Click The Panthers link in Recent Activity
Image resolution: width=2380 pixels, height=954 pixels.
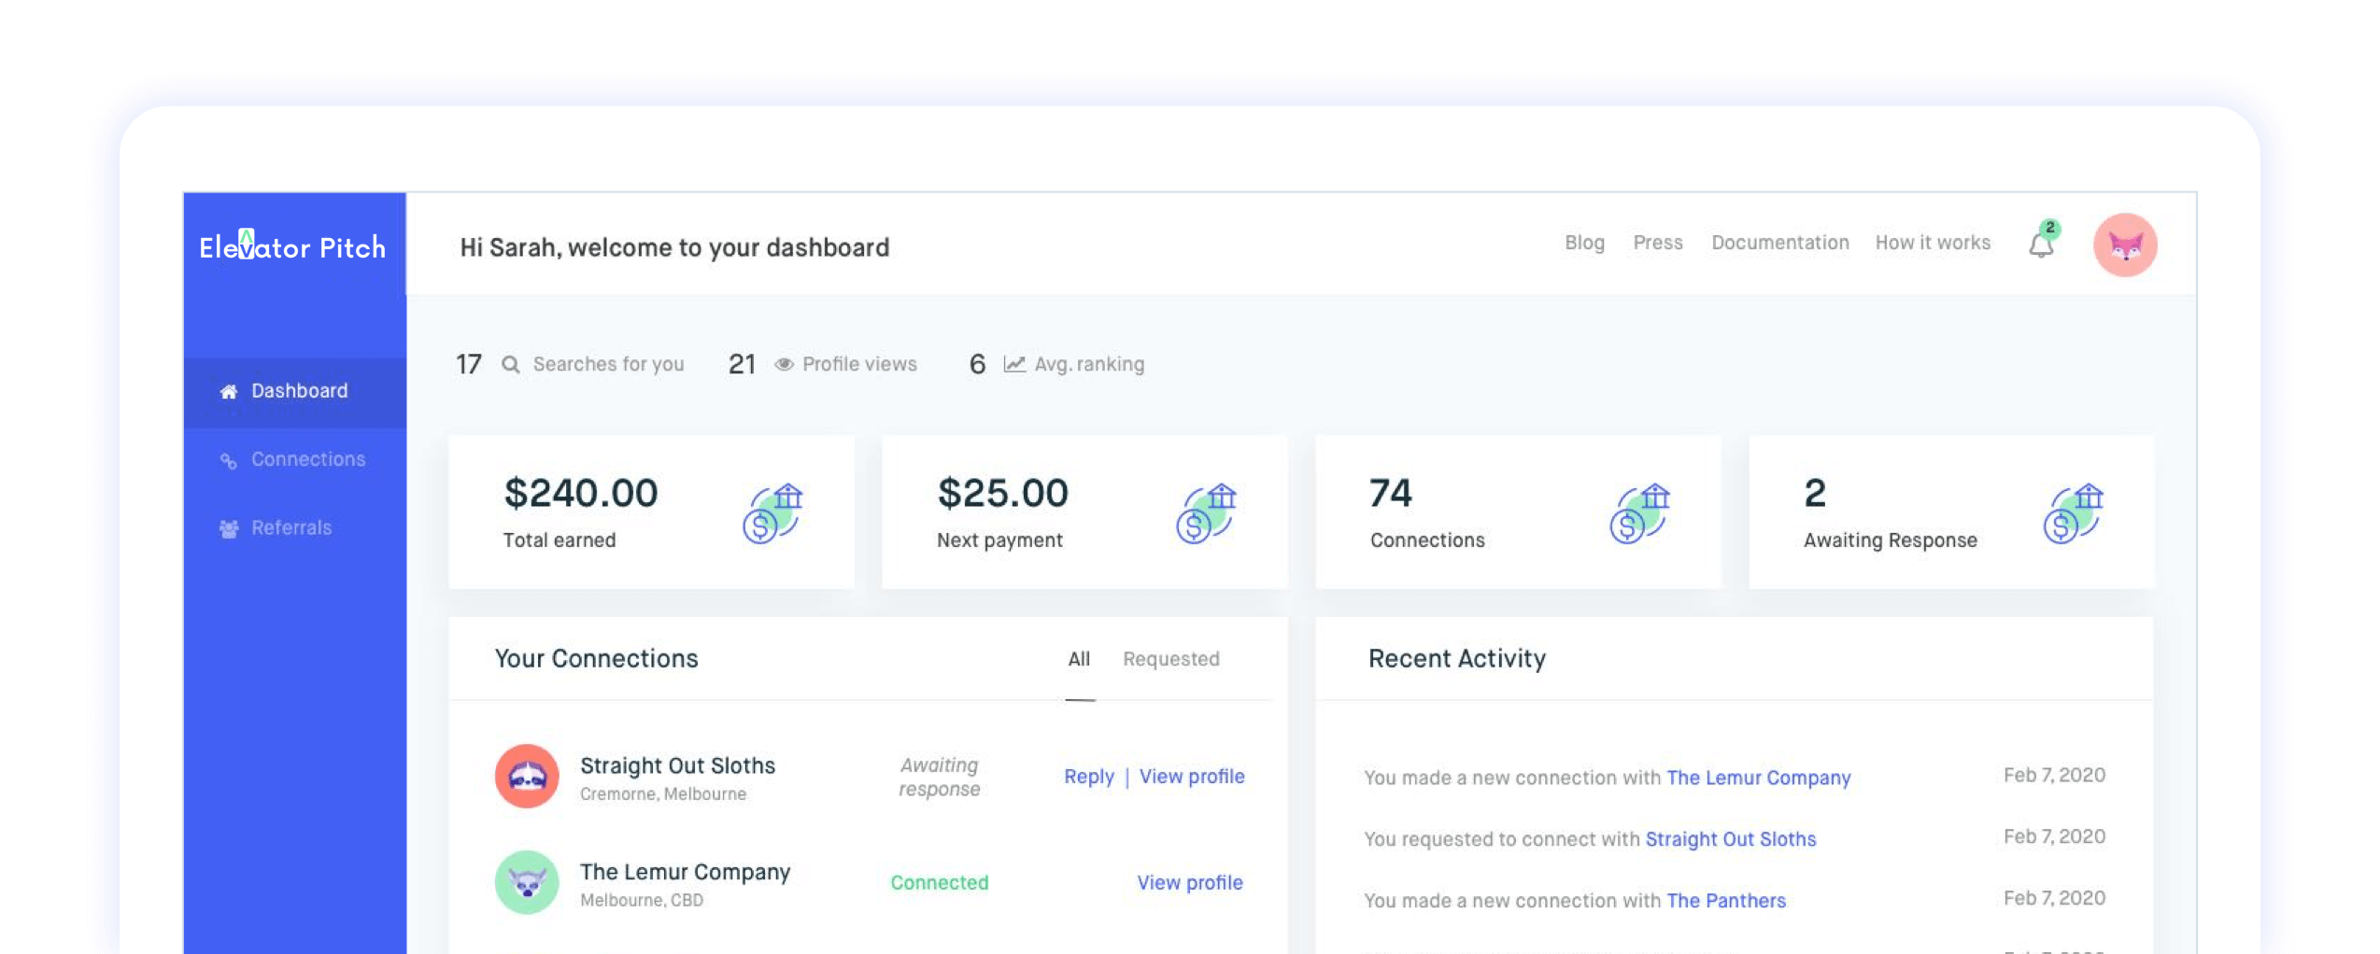pyautogui.click(x=1725, y=901)
